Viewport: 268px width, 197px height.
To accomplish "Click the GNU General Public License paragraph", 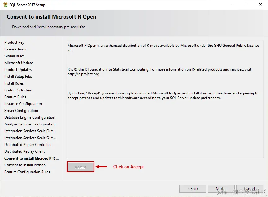I will point(163,48).
